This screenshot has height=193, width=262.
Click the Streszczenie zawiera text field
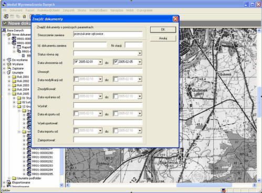tap(108, 34)
